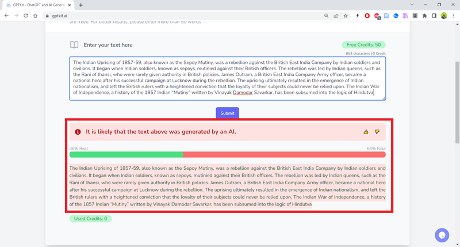Click the Used Credits: 0 badge

pyautogui.click(x=91, y=219)
